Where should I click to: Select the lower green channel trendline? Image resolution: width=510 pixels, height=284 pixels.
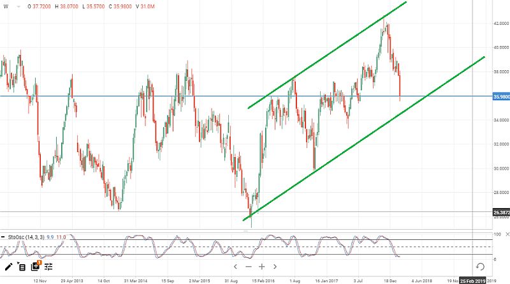click(364, 138)
